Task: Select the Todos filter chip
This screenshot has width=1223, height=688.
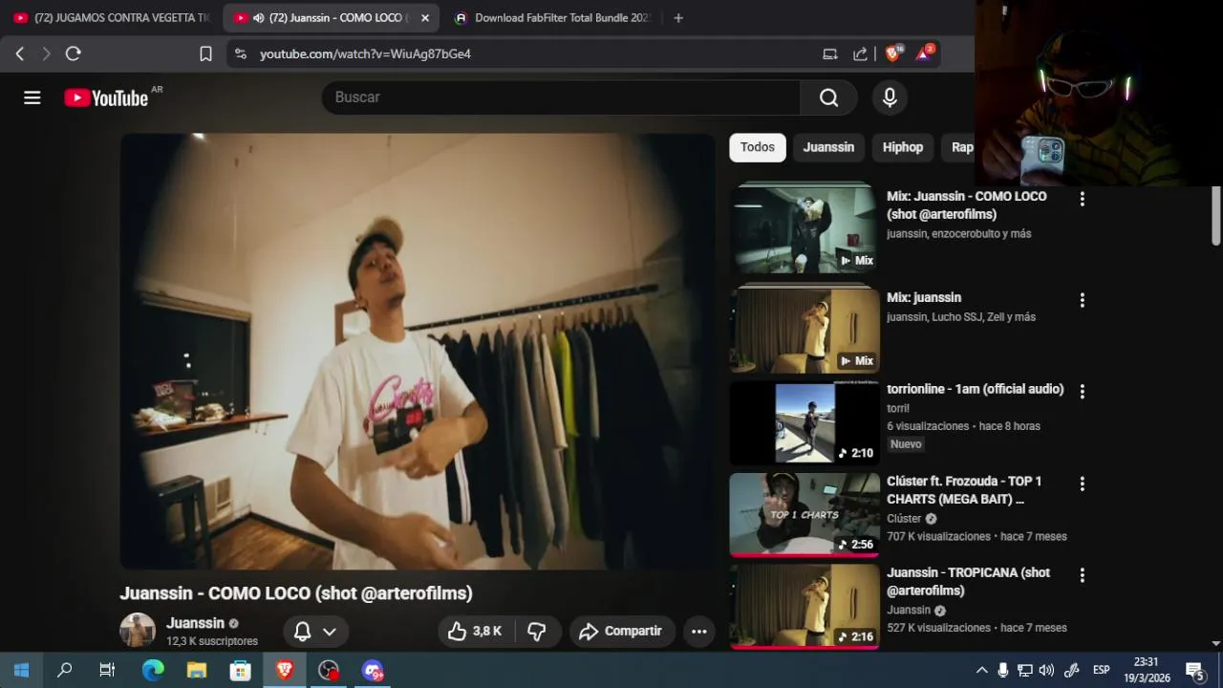Action: point(758,147)
